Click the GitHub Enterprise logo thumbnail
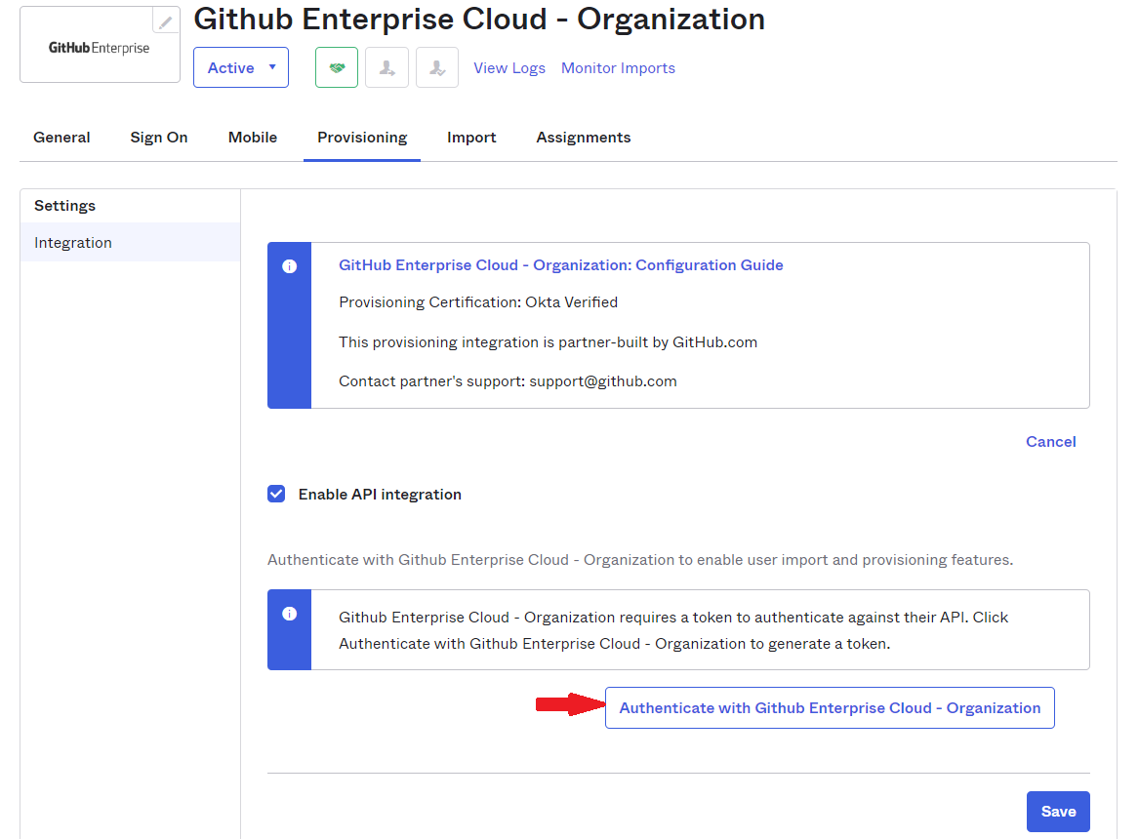This screenshot has height=839, width=1139. click(x=100, y=48)
